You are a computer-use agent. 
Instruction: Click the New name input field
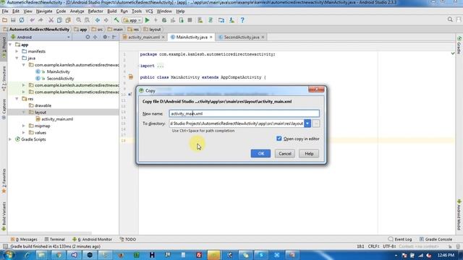(245, 113)
